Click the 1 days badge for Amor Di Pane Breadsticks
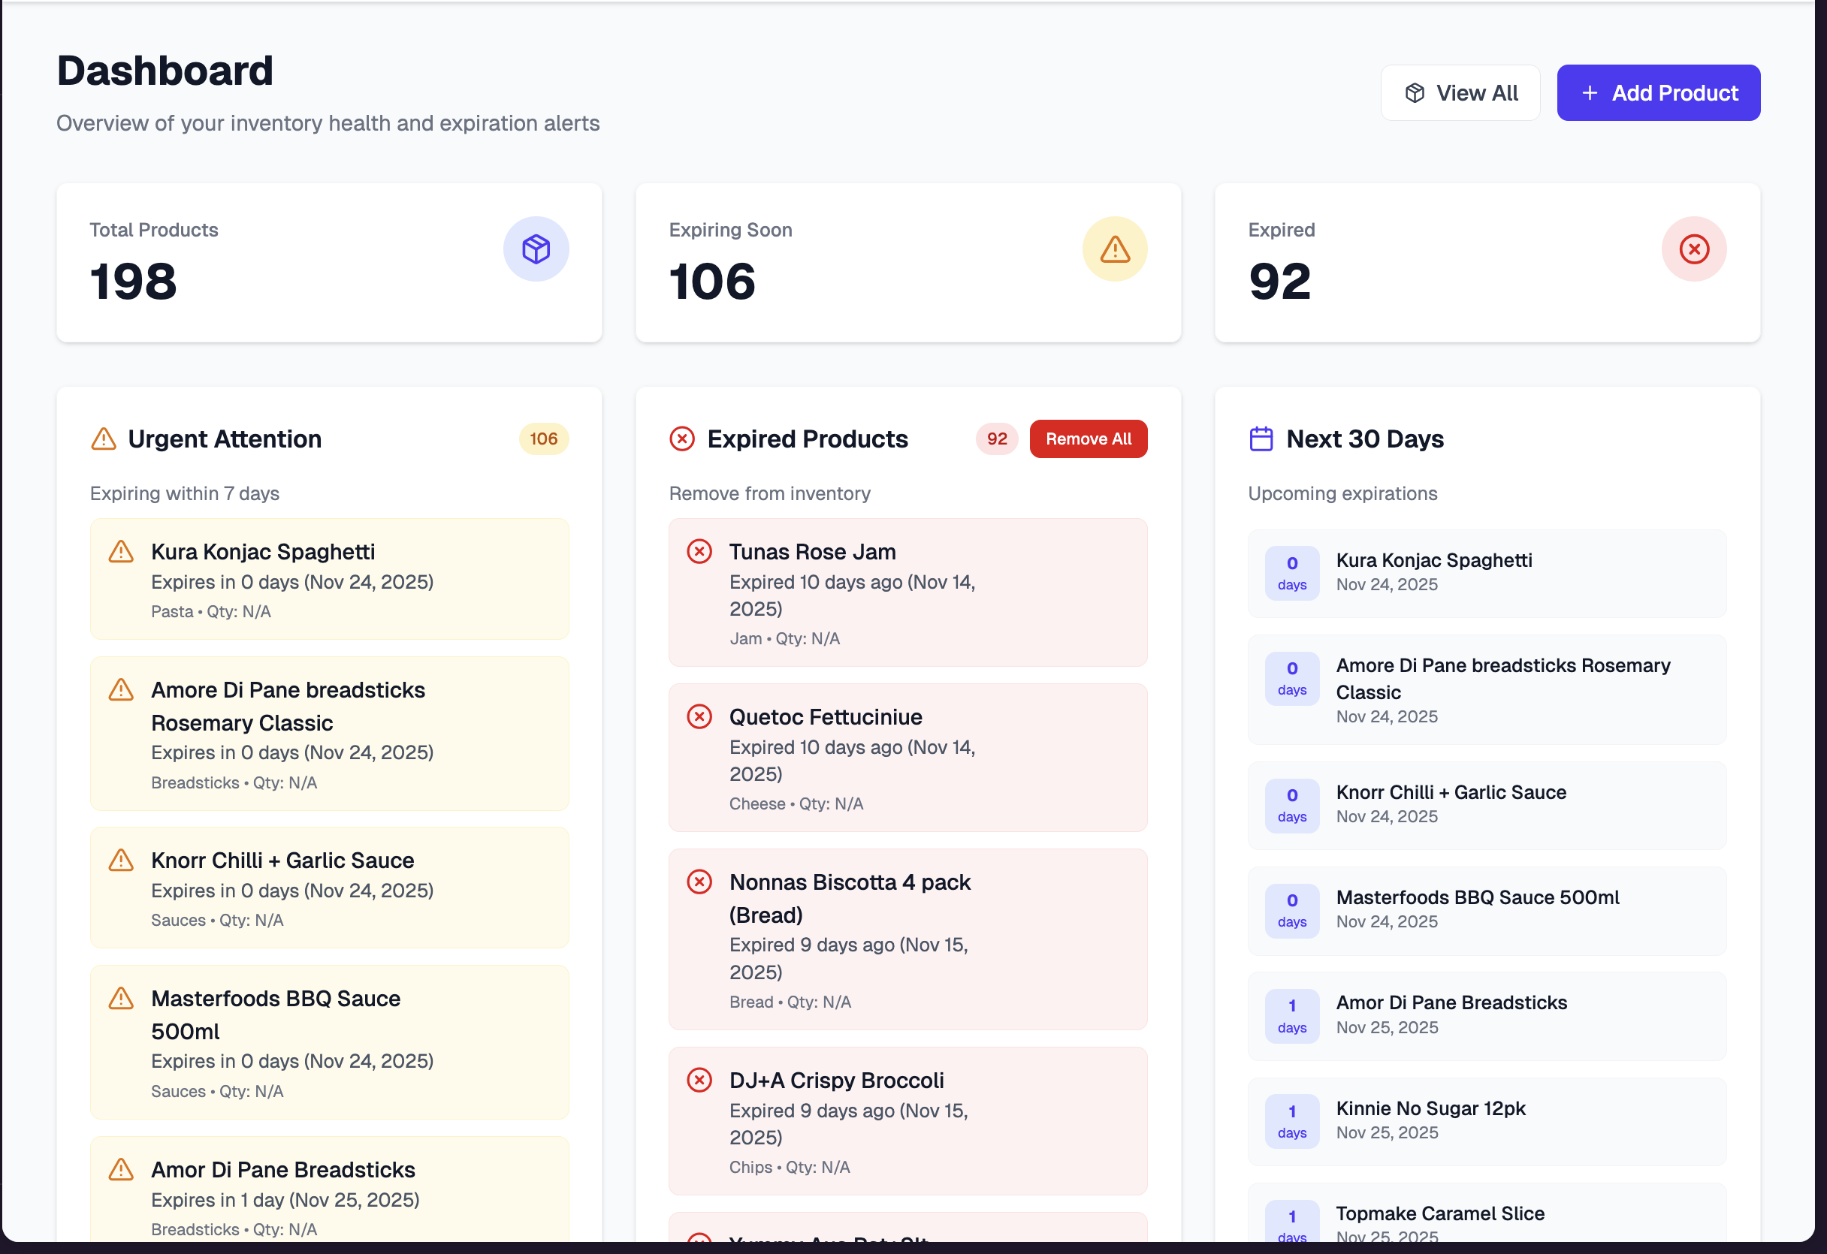Viewport: 1827px width, 1254px height. 1291,1016
